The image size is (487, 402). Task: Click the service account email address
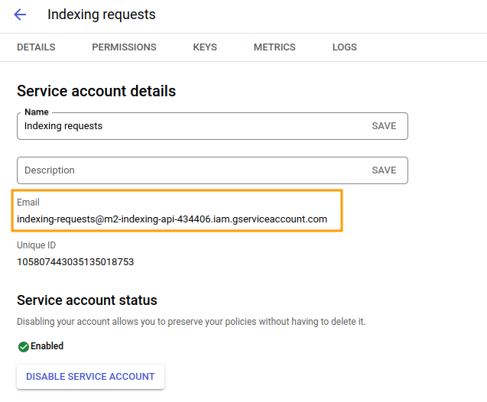[x=172, y=219]
